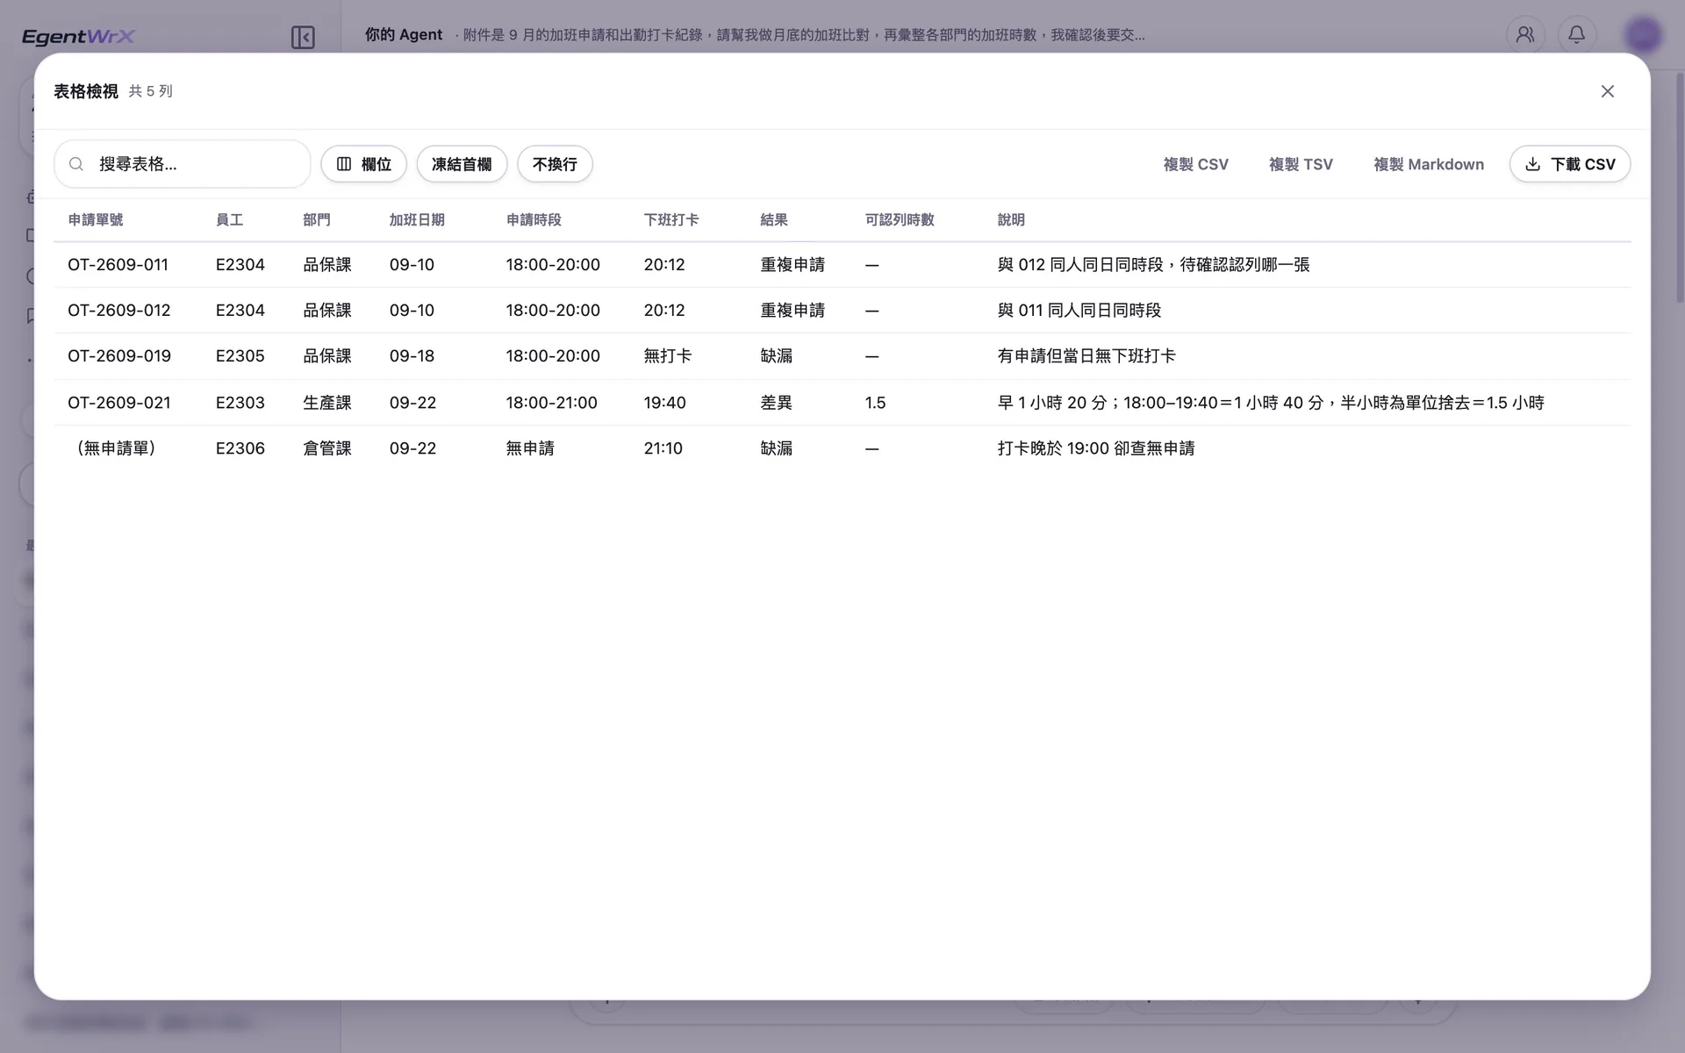Select cell OT-2609-021

[119, 403]
